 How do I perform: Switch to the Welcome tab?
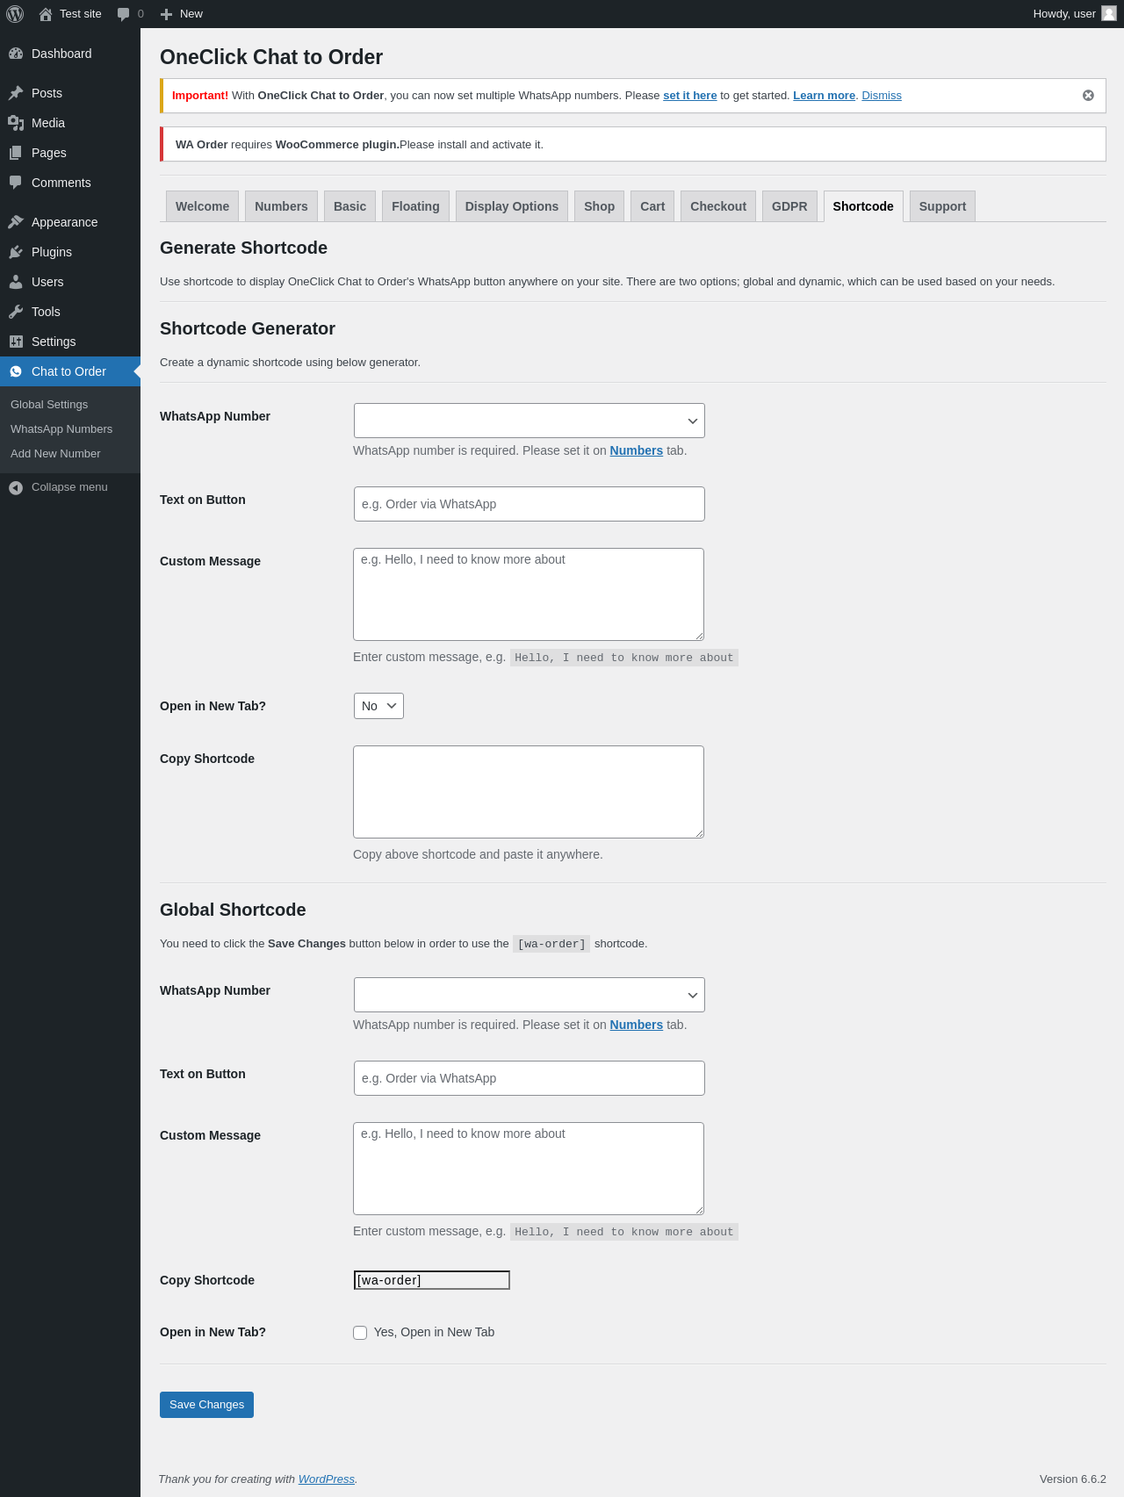(202, 206)
